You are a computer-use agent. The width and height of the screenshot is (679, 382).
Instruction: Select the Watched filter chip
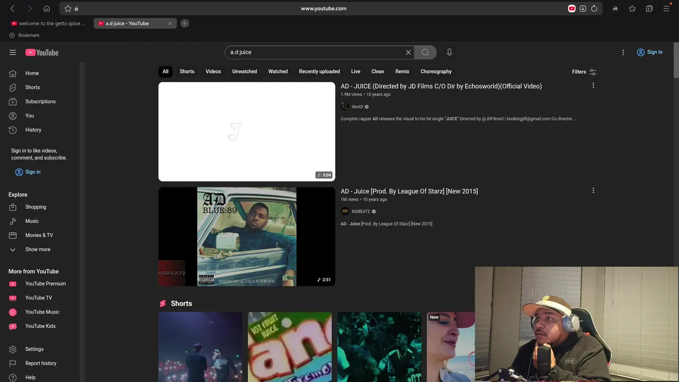coord(278,72)
